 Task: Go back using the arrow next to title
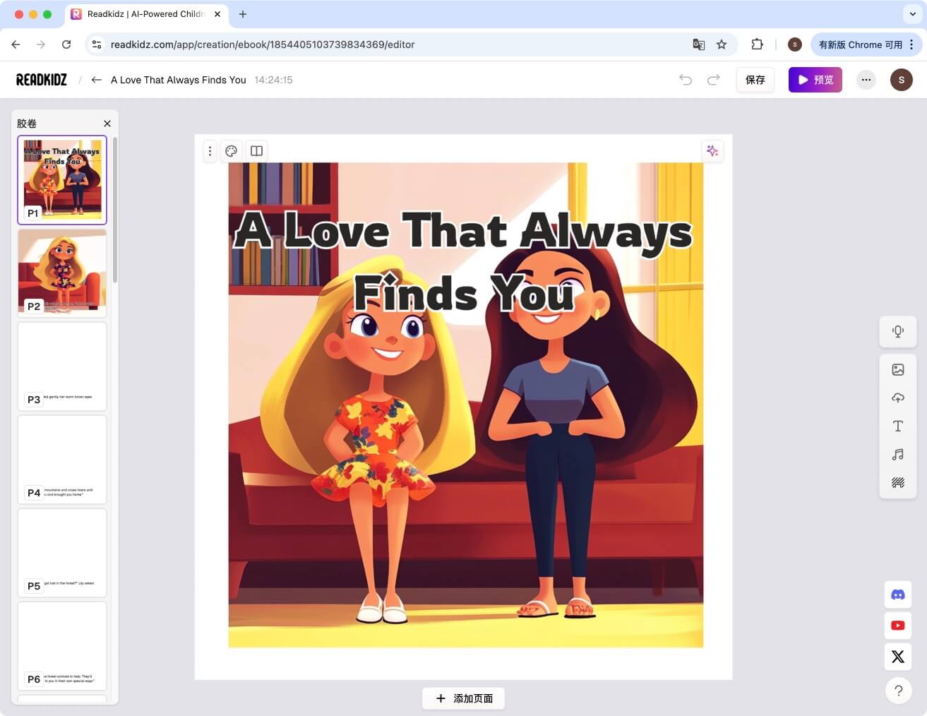(x=96, y=80)
